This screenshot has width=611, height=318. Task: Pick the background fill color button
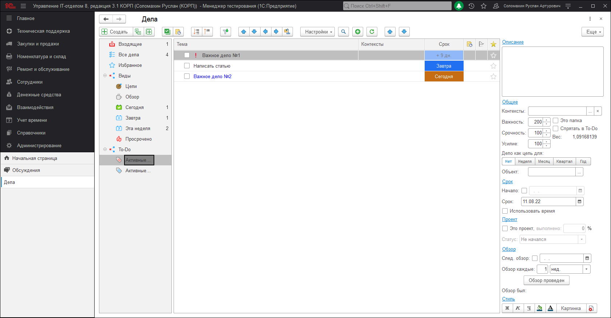539,308
